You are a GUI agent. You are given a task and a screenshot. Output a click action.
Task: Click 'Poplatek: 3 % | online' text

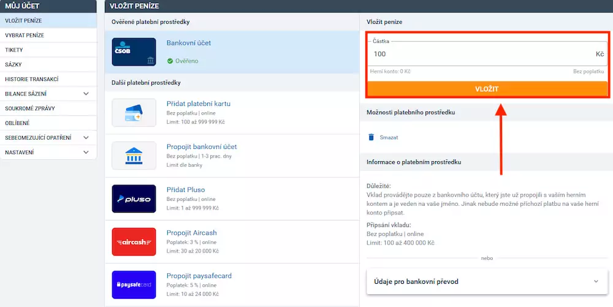(191, 242)
